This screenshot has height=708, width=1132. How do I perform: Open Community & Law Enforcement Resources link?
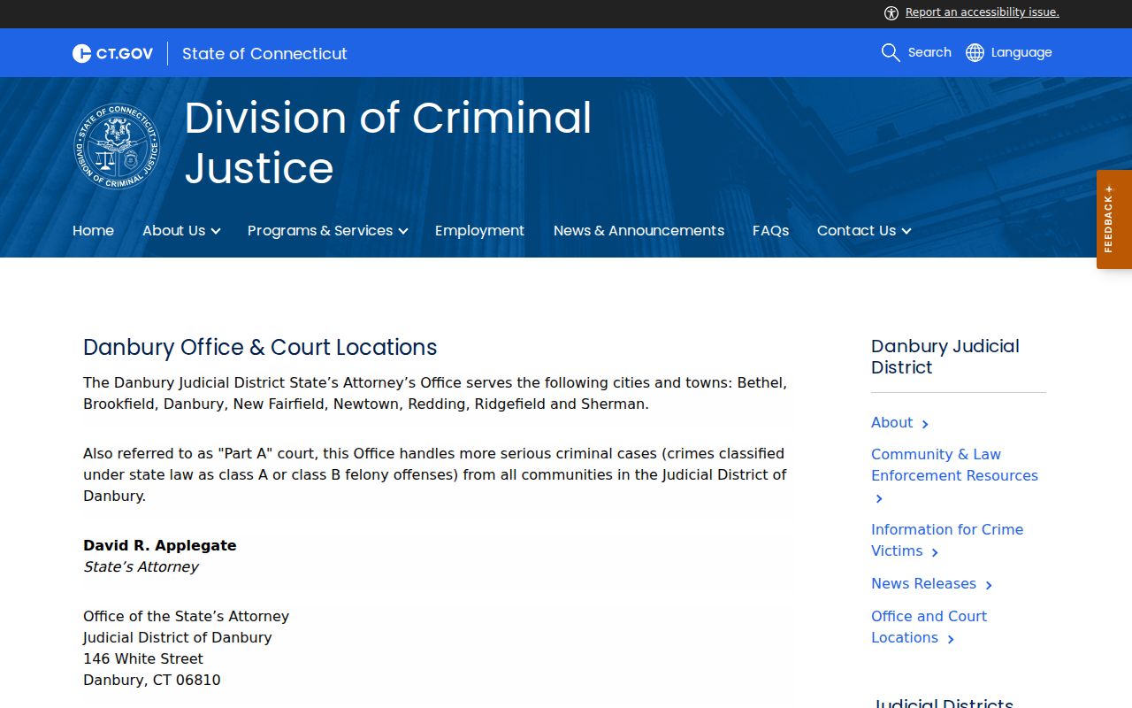click(954, 465)
